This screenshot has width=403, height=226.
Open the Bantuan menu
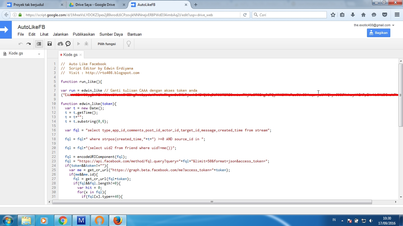135,34
